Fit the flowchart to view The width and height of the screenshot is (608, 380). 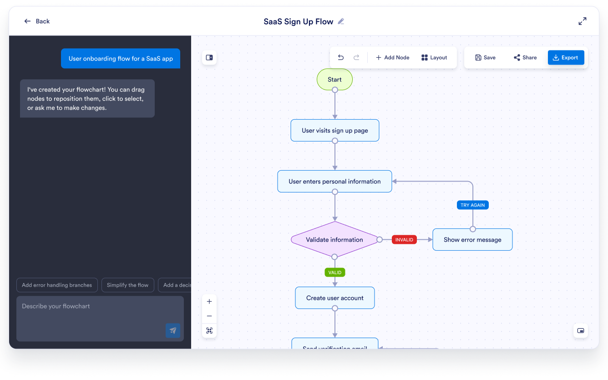coord(209,330)
